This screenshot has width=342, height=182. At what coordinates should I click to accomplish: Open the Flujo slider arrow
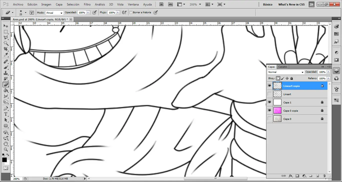pyautogui.click(x=118, y=12)
